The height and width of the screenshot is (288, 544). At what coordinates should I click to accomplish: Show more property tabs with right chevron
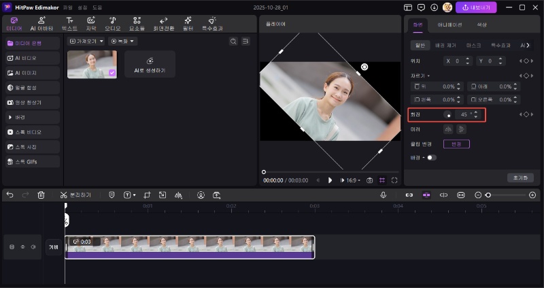(x=528, y=45)
